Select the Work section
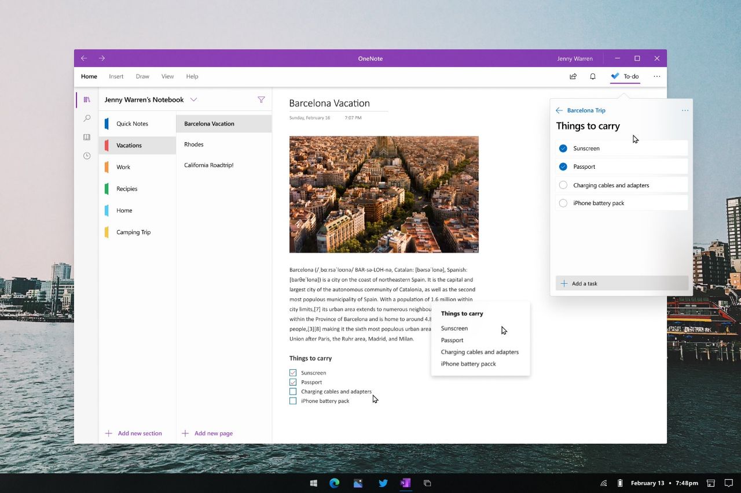 (x=137, y=167)
